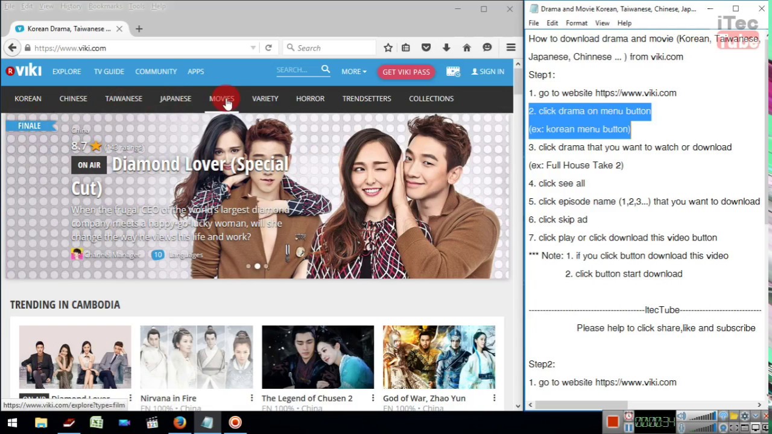Open Nirvana in Fire thumbnail
Screen dimensions: 772x434
point(197,357)
